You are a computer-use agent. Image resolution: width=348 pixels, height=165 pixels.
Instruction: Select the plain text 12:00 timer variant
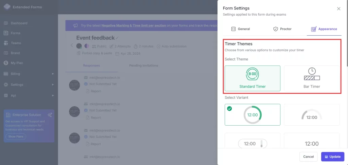[312, 141]
